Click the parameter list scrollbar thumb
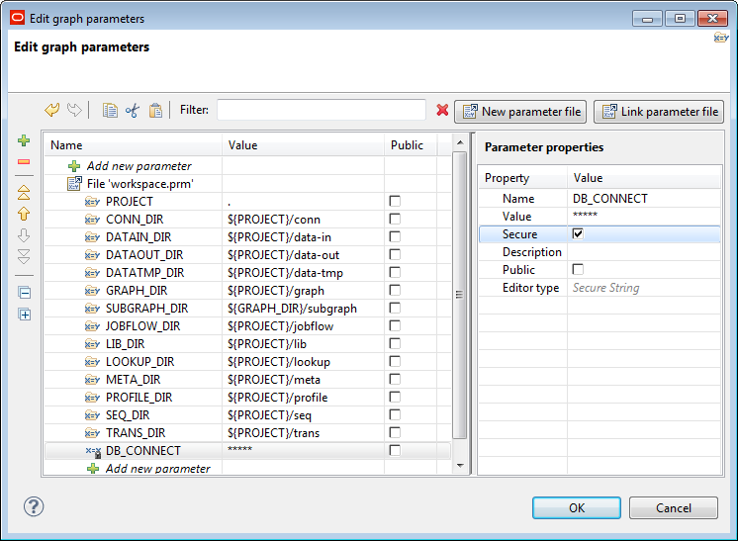The height and width of the screenshot is (541, 738). (x=460, y=295)
